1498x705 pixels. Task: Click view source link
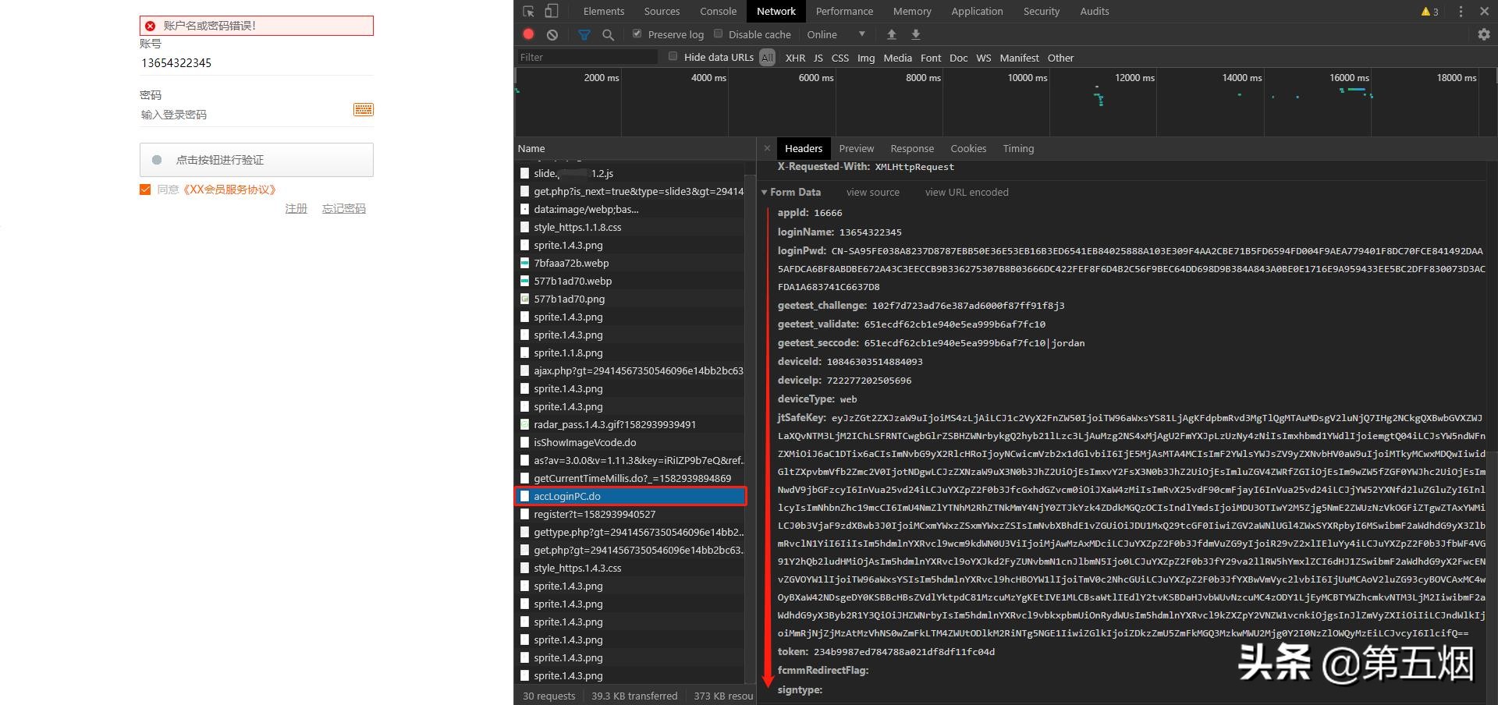point(873,192)
